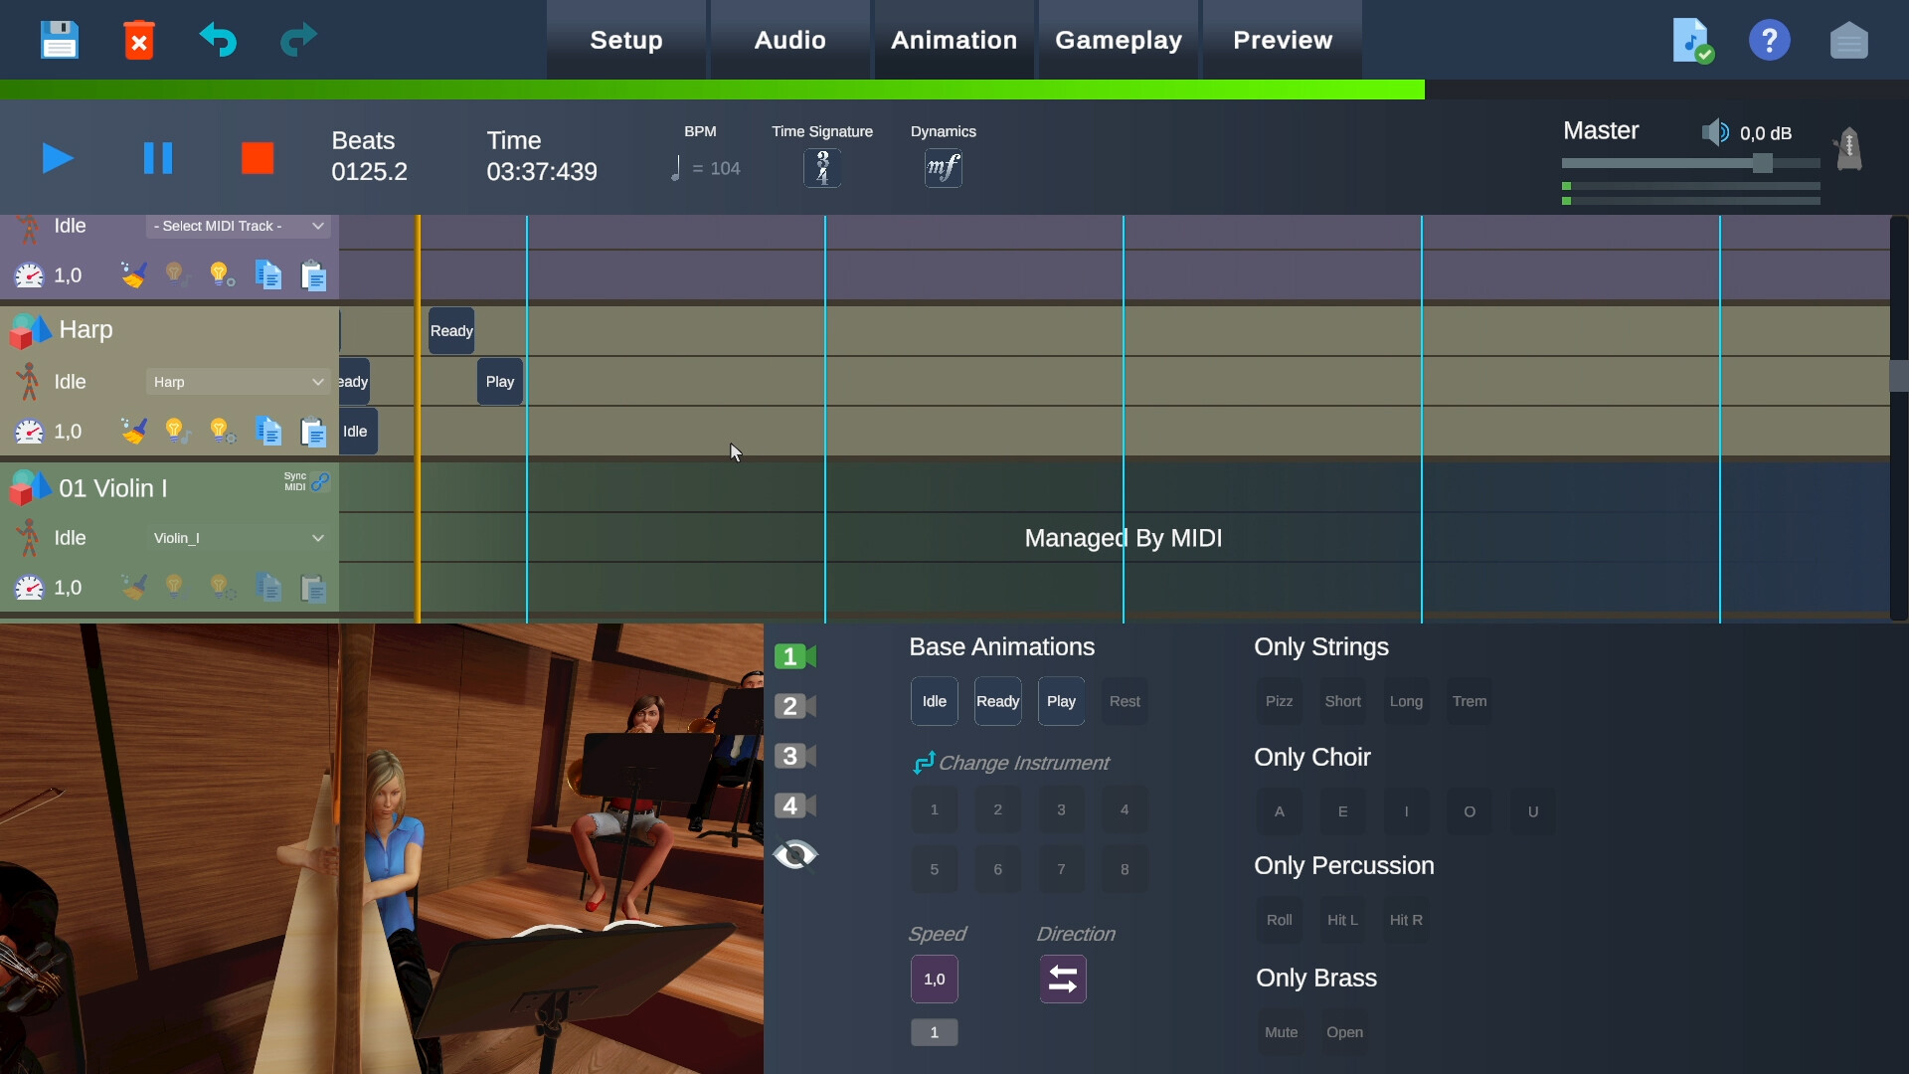The width and height of the screenshot is (1909, 1074).
Task: Click the Ready base animation button
Action: click(997, 700)
